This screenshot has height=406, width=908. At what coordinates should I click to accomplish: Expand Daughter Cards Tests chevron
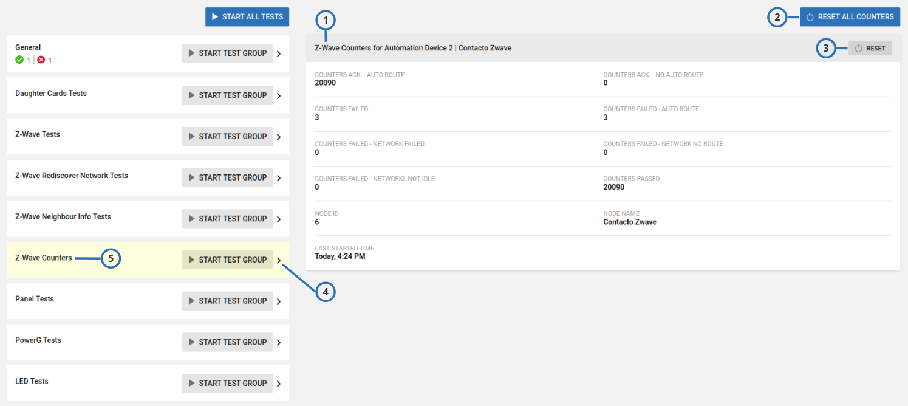tap(279, 95)
